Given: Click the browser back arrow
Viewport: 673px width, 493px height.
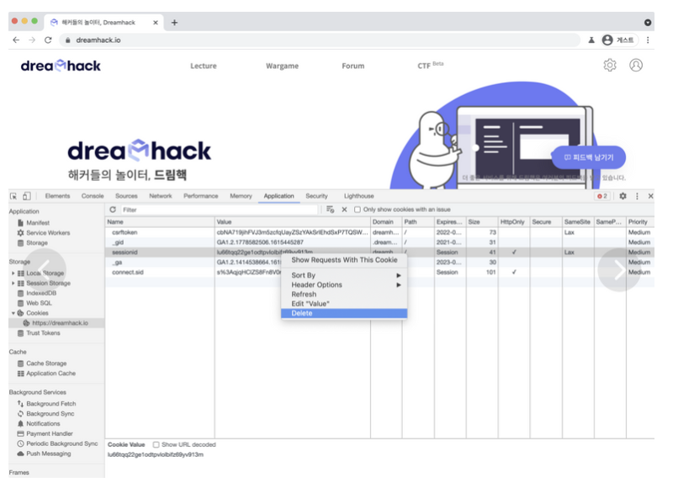Looking at the screenshot, I should [x=16, y=40].
